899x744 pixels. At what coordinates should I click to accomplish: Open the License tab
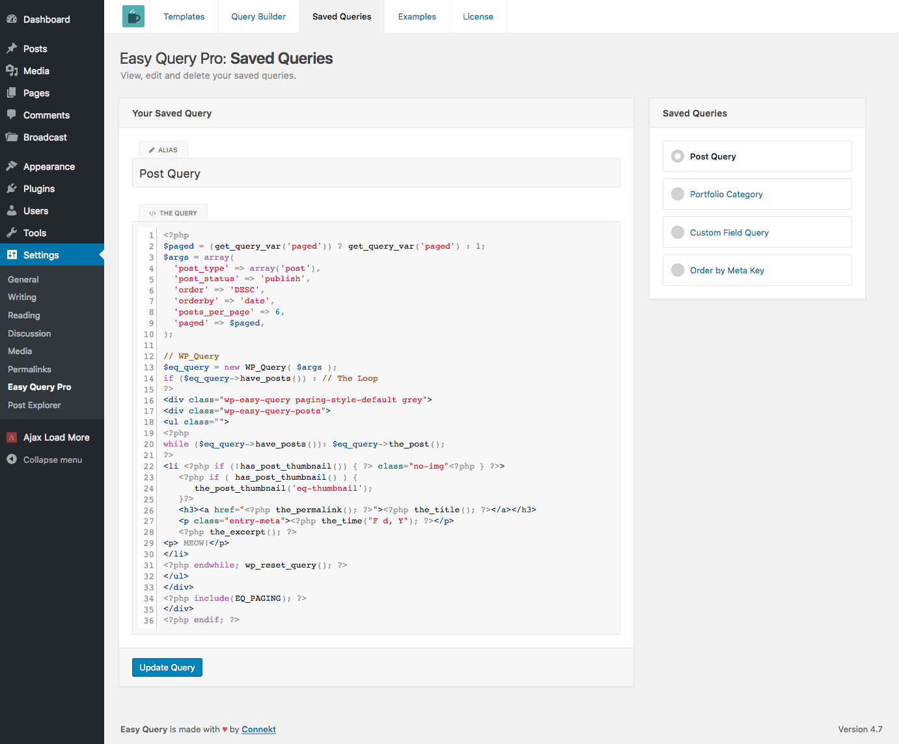[x=478, y=16]
